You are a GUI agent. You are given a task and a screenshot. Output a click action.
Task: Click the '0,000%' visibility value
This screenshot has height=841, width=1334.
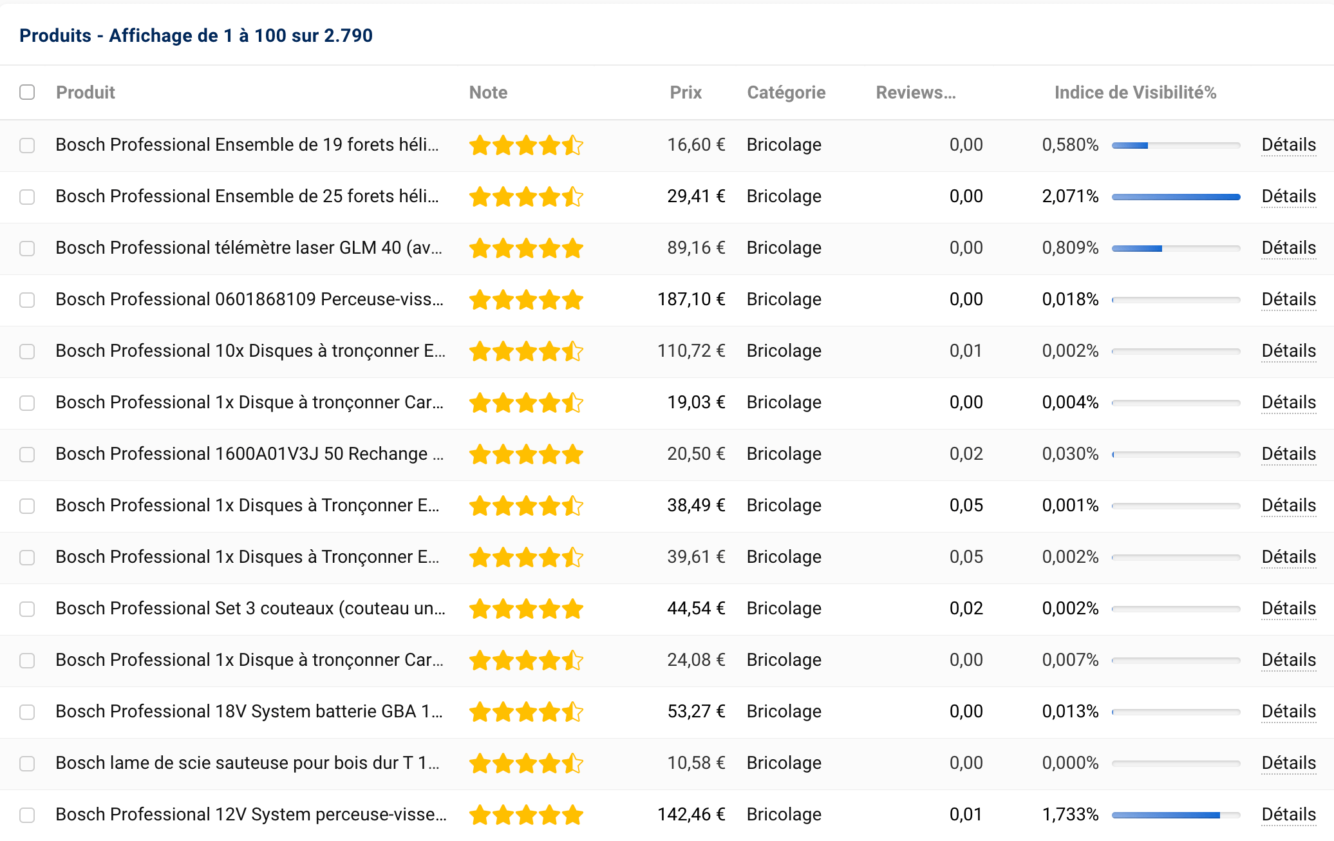click(x=1070, y=763)
